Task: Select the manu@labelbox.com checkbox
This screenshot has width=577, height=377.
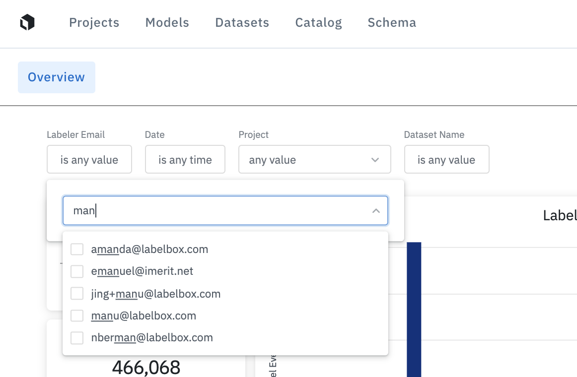Action: point(77,315)
